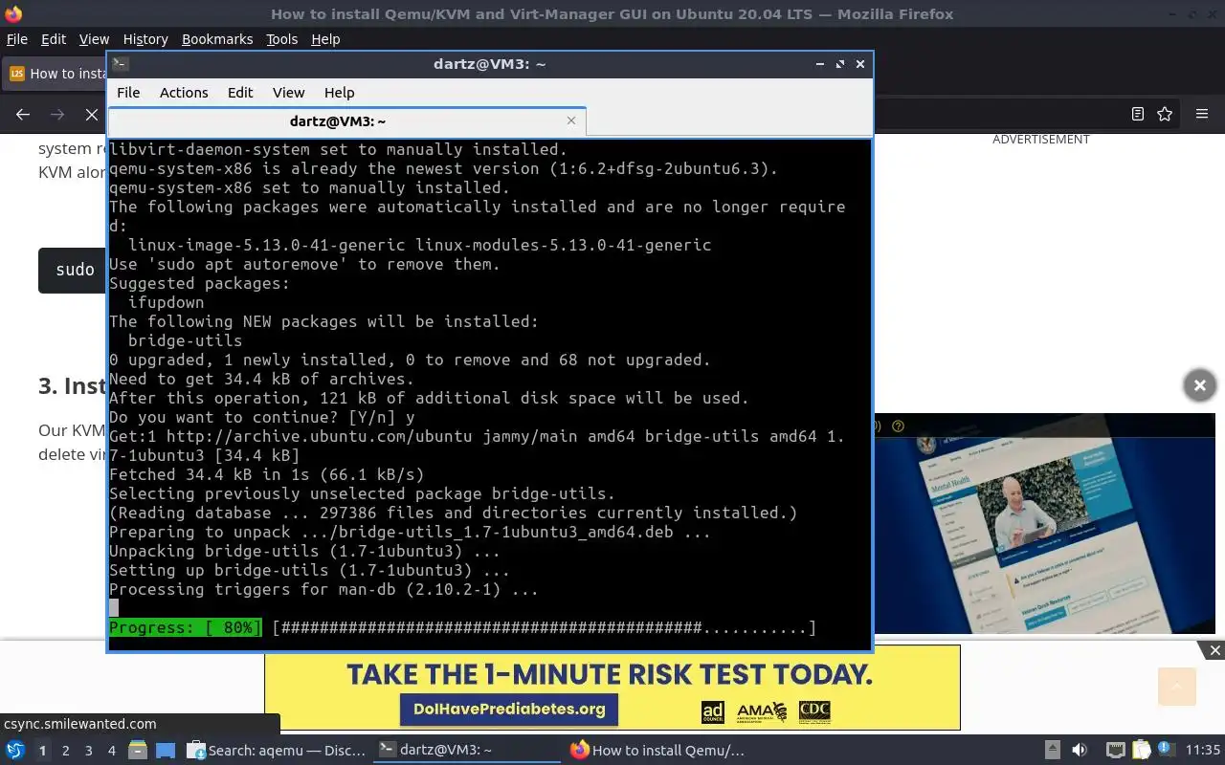Switch to workspace 4
Viewport: 1225px width, 765px height.
click(111, 751)
